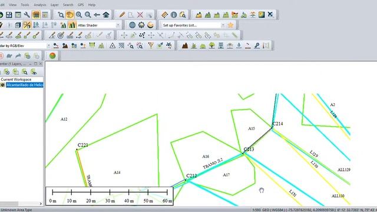
Task: Click the Home full view icon
Action: coord(106,15)
